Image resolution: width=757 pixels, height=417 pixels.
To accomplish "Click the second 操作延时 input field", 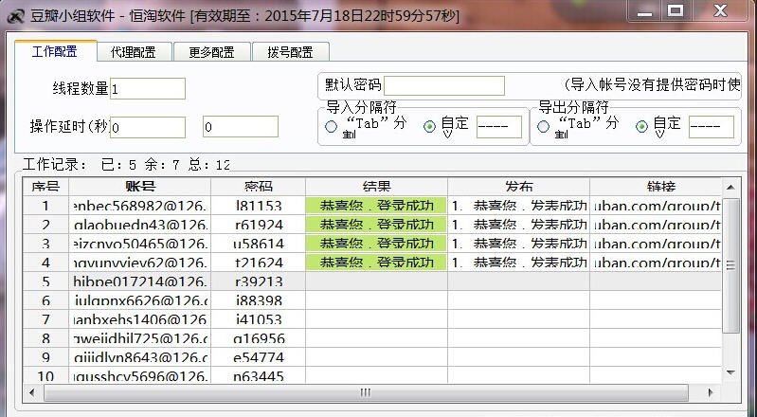I will pos(241,127).
